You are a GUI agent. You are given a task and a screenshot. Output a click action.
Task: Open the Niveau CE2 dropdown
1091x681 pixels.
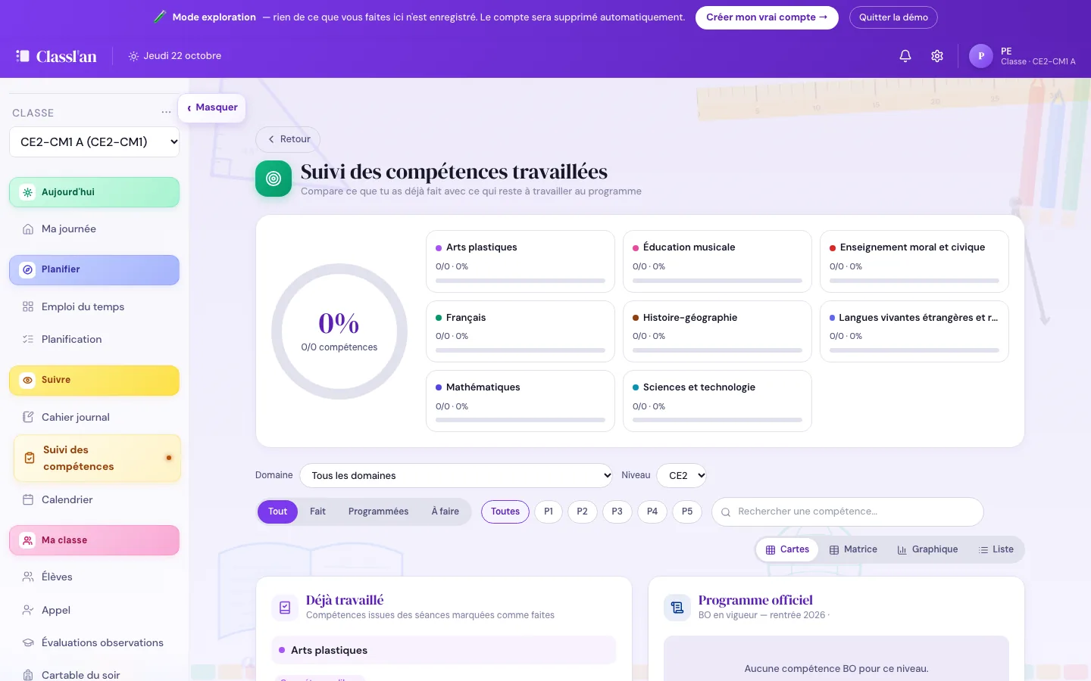pyautogui.click(x=682, y=475)
